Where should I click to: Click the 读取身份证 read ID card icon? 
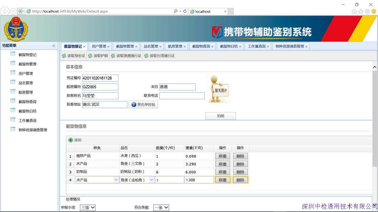pos(64,56)
